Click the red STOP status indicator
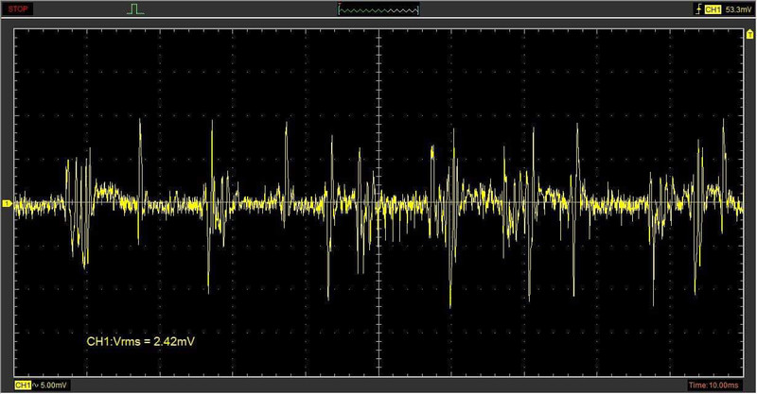757x394 pixels. point(17,9)
